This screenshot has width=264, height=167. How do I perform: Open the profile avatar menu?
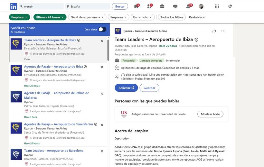(x=201, y=6)
